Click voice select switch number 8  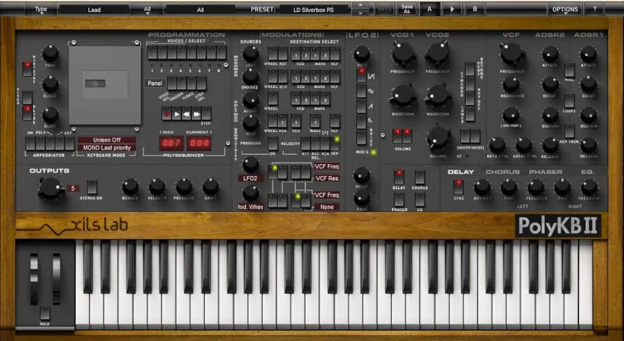tap(221, 52)
